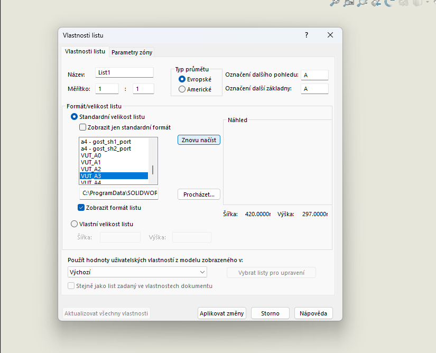Image resolution: width=436 pixels, height=353 pixels.
Task: Switch to Parametry zóny tab
Action: tap(132, 52)
